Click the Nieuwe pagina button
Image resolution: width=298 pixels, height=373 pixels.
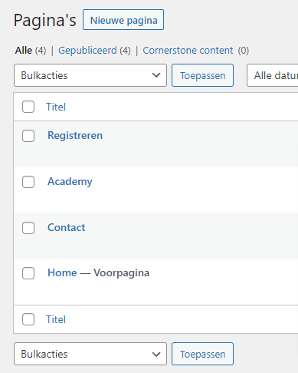(x=123, y=20)
